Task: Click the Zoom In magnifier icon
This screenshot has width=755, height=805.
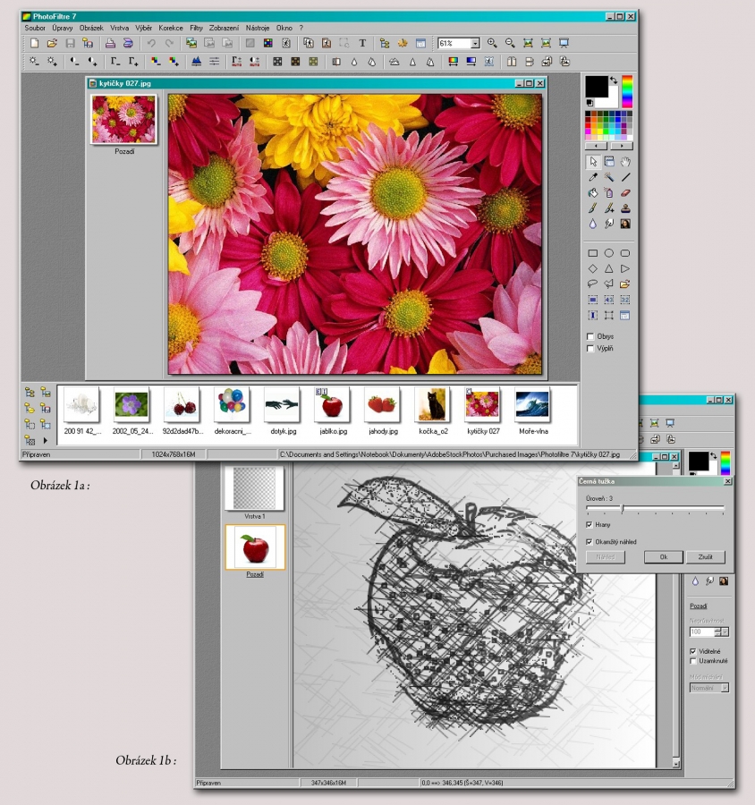Action: click(x=492, y=43)
